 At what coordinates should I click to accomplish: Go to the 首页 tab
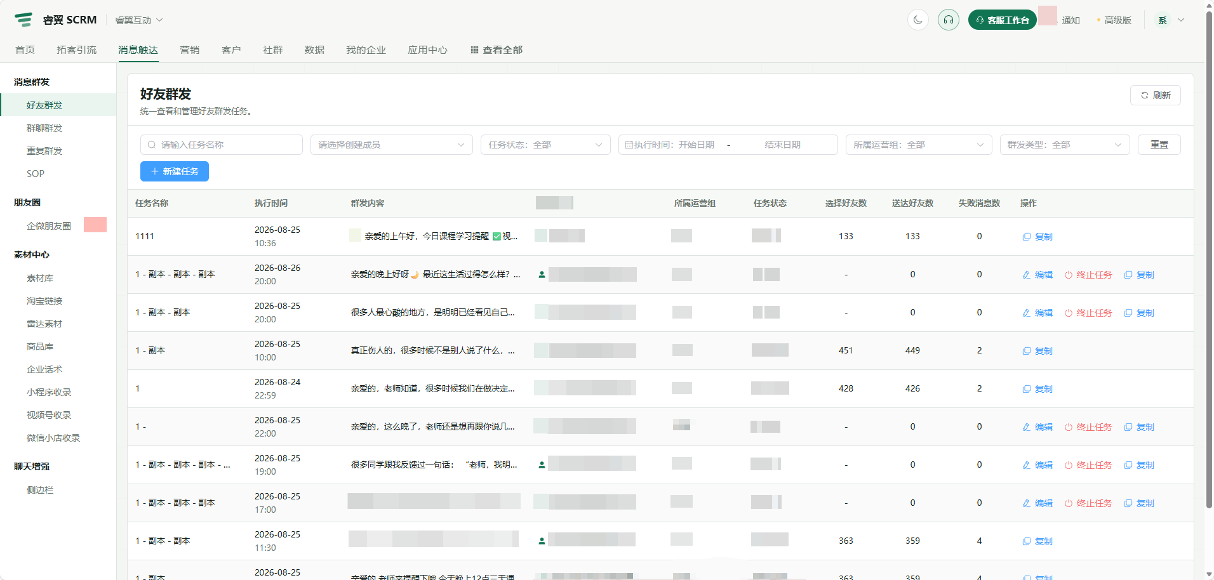[x=25, y=50]
